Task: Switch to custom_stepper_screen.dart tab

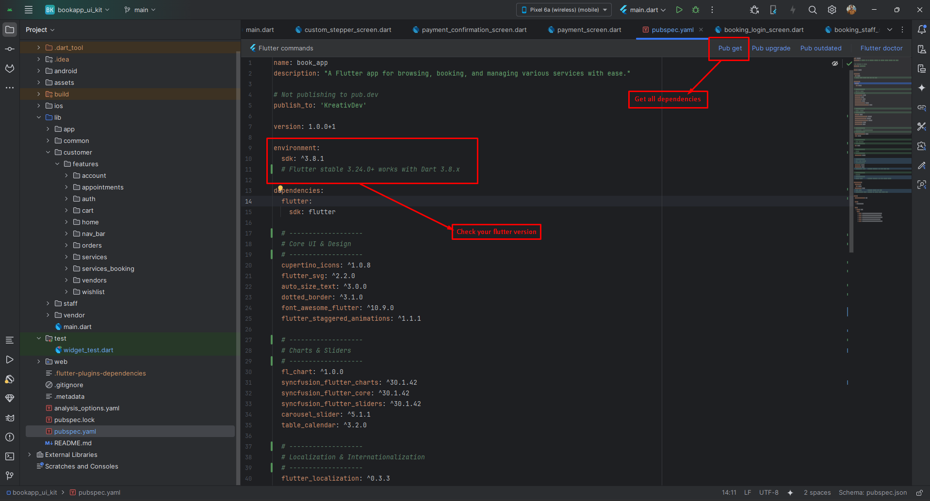Action: click(343, 30)
